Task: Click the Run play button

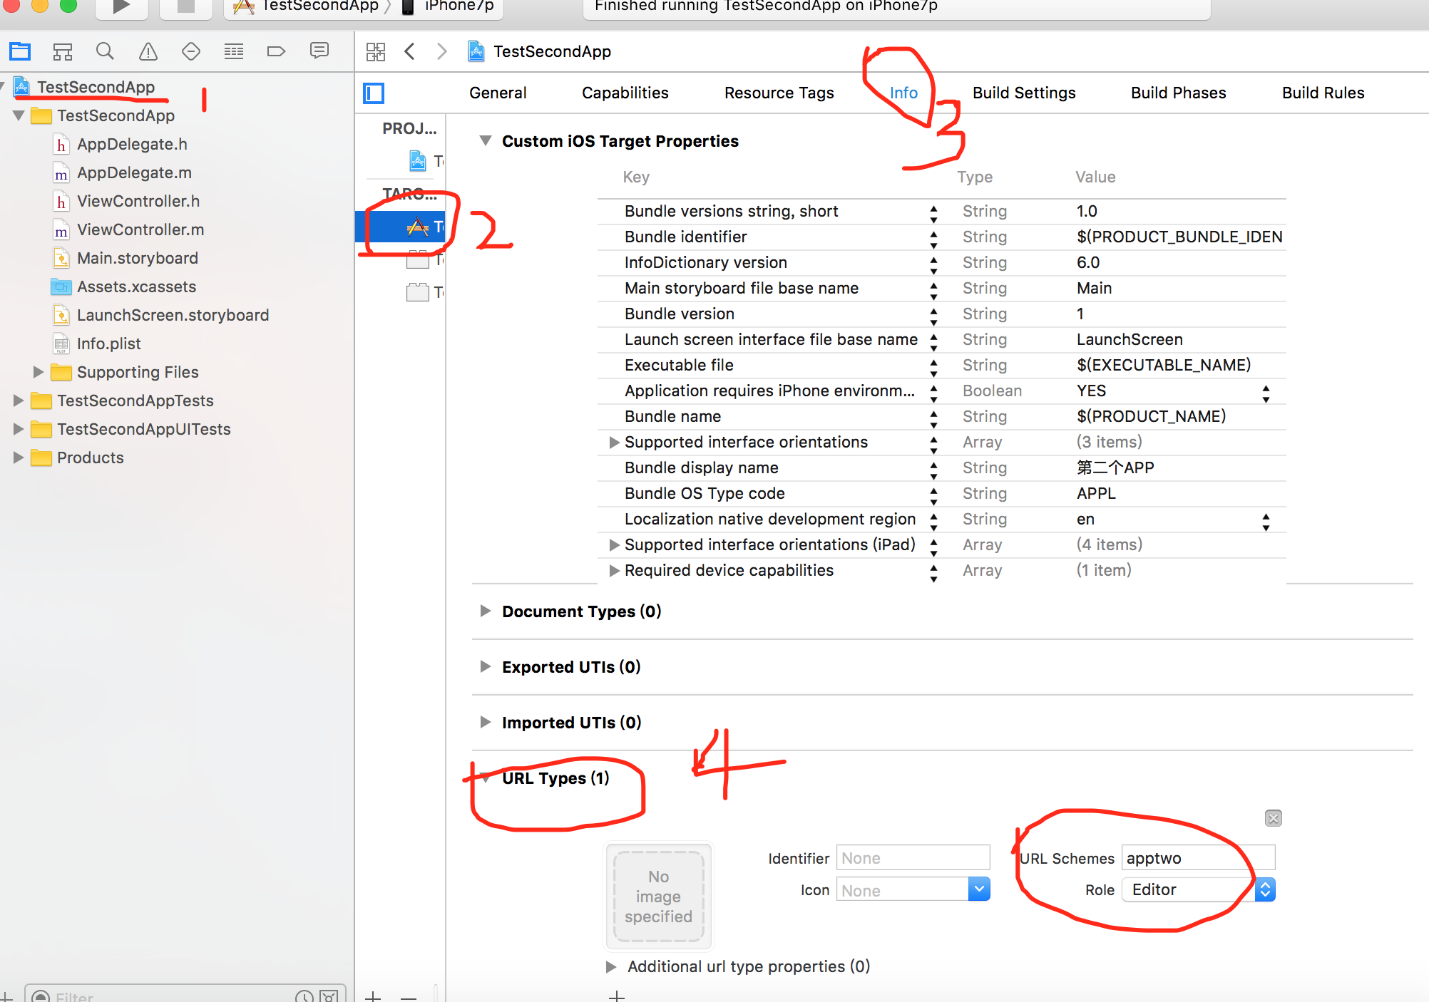Action: pos(121,7)
